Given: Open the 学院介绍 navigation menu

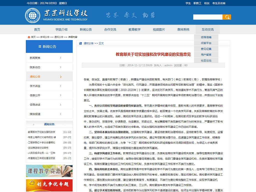Looking at the screenshot, I should (61, 29).
